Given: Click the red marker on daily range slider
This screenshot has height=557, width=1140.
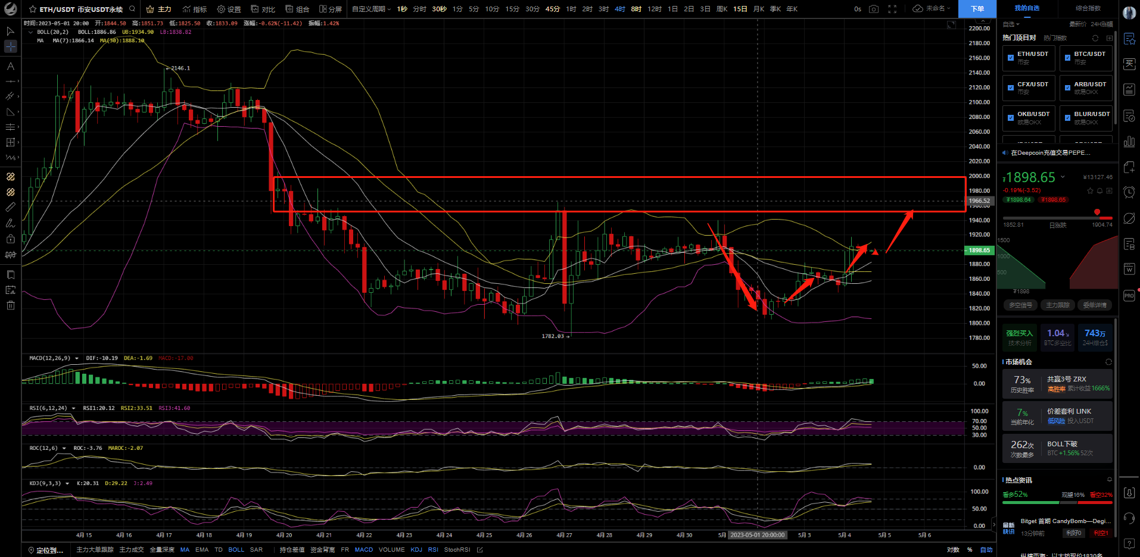Looking at the screenshot, I should pos(1097,212).
